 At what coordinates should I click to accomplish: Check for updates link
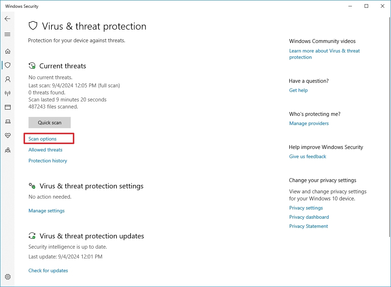[48, 270]
